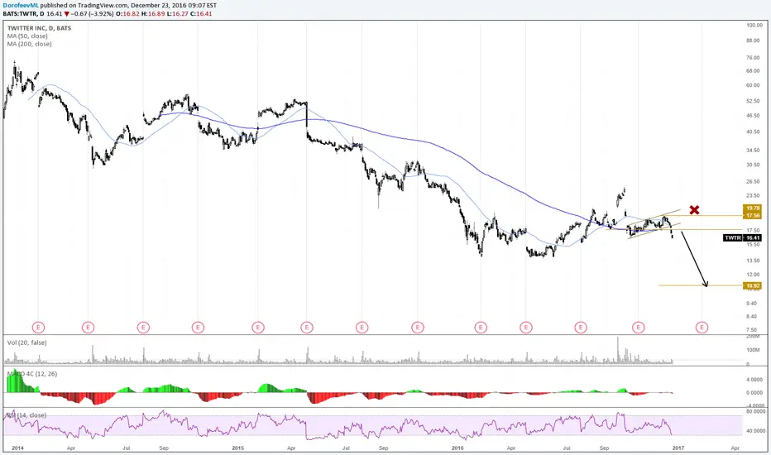Click the −0.67 (−3.92%) change text
Screen dimensions: 771x455
(93, 14)
